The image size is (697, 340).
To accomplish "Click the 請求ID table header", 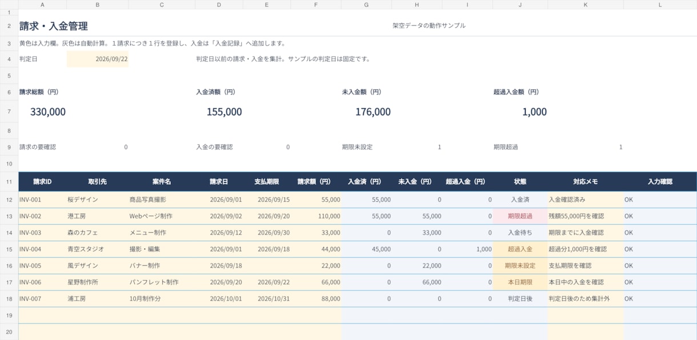I will tap(42, 181).
